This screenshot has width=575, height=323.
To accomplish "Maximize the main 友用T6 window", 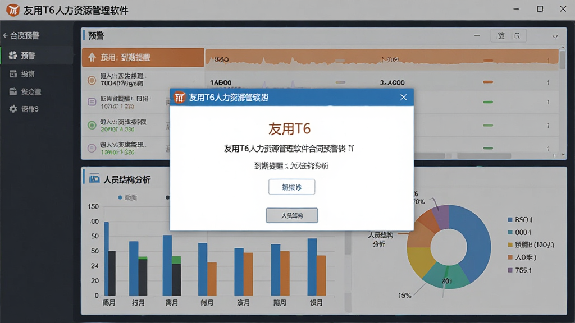I will click(x=540, y=9).
